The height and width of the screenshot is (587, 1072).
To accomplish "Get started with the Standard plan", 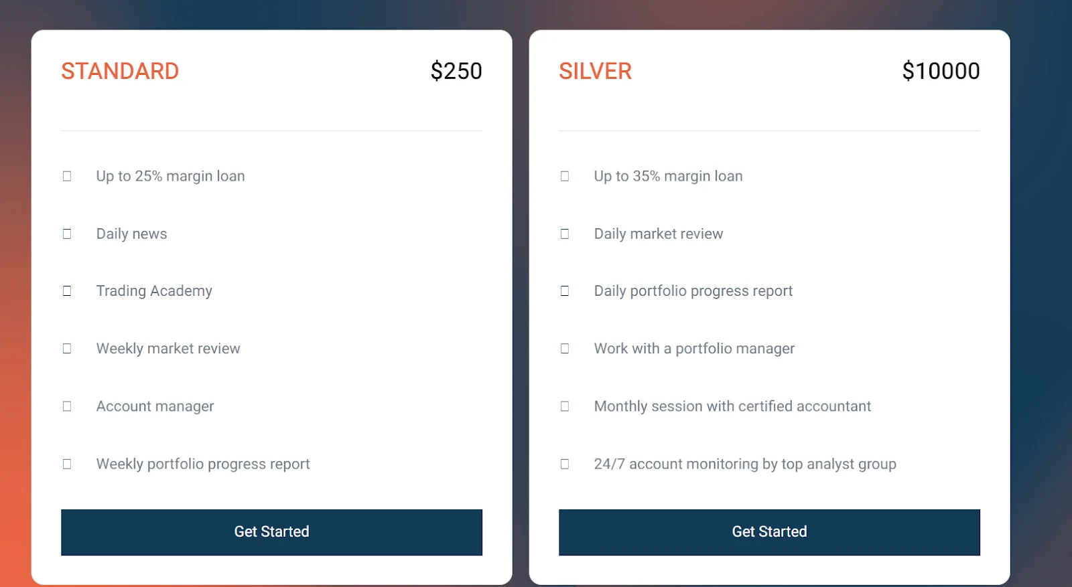I will point(271,532).
